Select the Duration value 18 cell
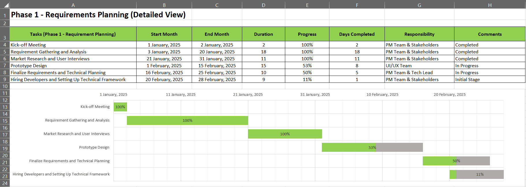The image size is (526, 187). tap(264, 52)
